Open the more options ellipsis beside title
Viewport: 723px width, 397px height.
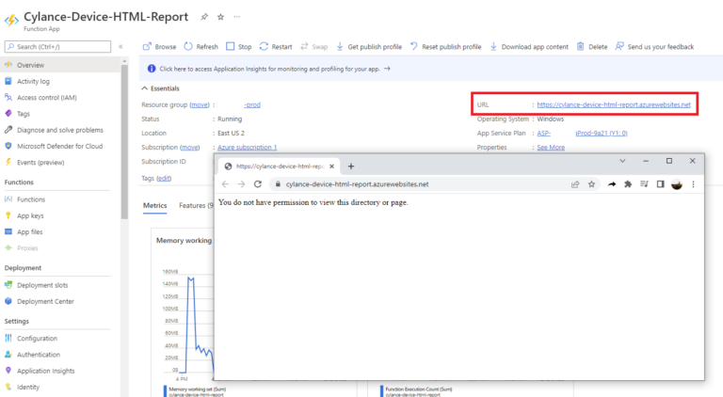(236, 17)
